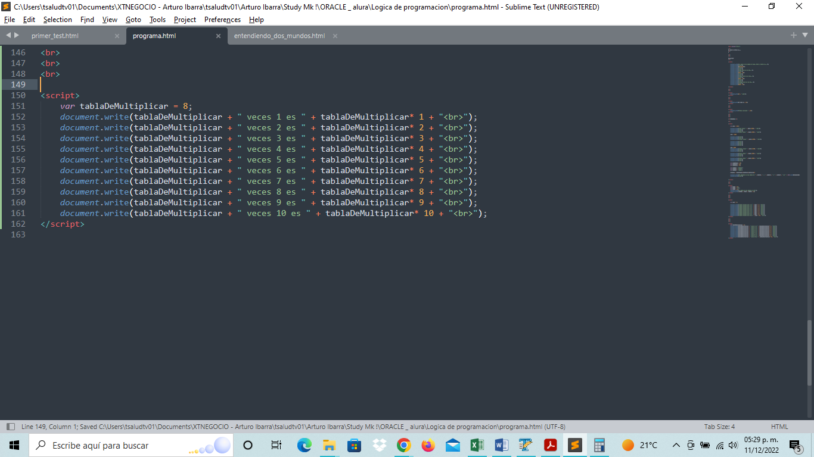This screenshot has height=457, width=814.
Task: Toggle side bar icon in status bar
Action: 10,427
